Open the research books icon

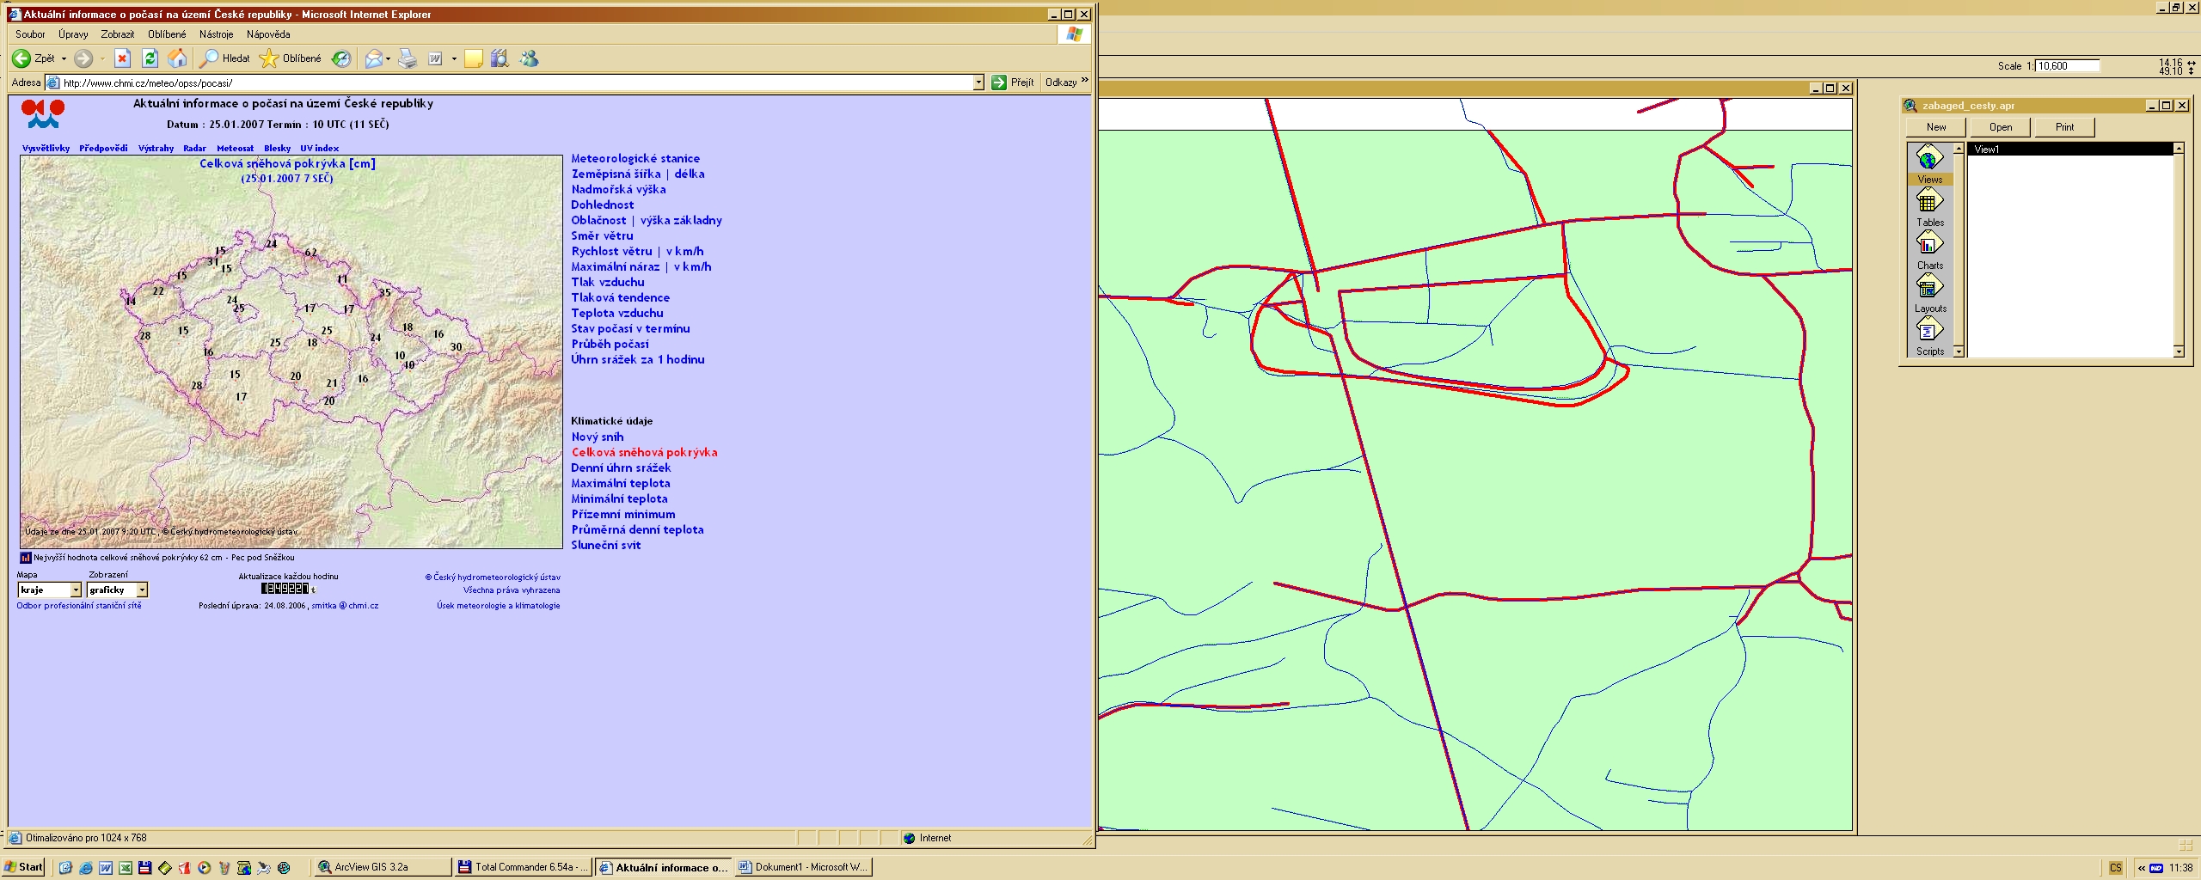pyautogui.click(x=500, y=58)
